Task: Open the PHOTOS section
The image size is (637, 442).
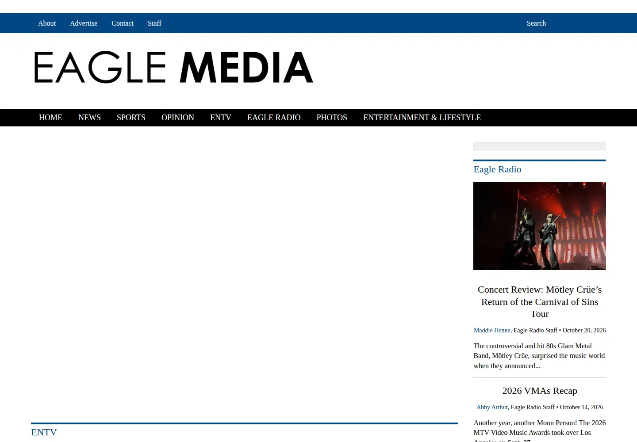Action: click(332, 118)
